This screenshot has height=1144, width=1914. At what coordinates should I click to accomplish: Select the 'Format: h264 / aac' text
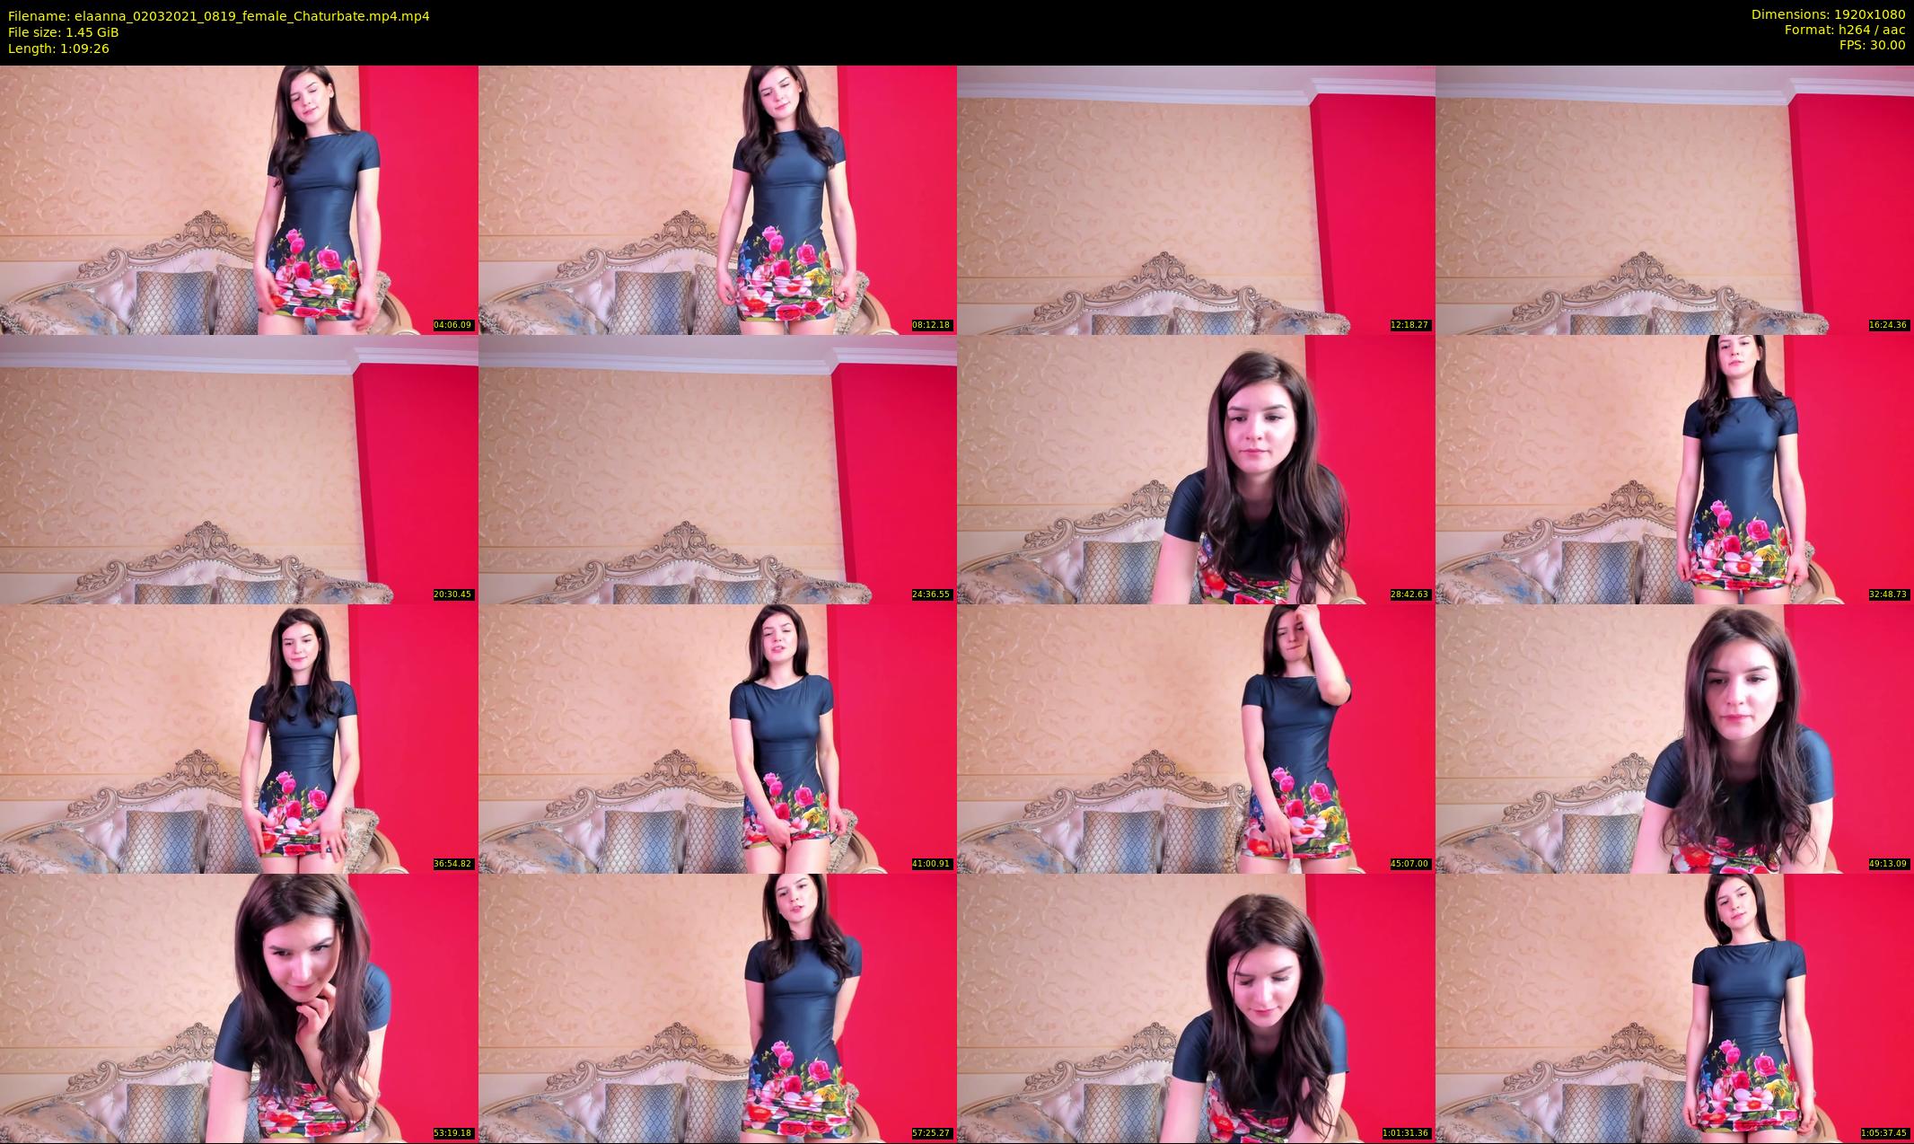tap(1845, 30)
